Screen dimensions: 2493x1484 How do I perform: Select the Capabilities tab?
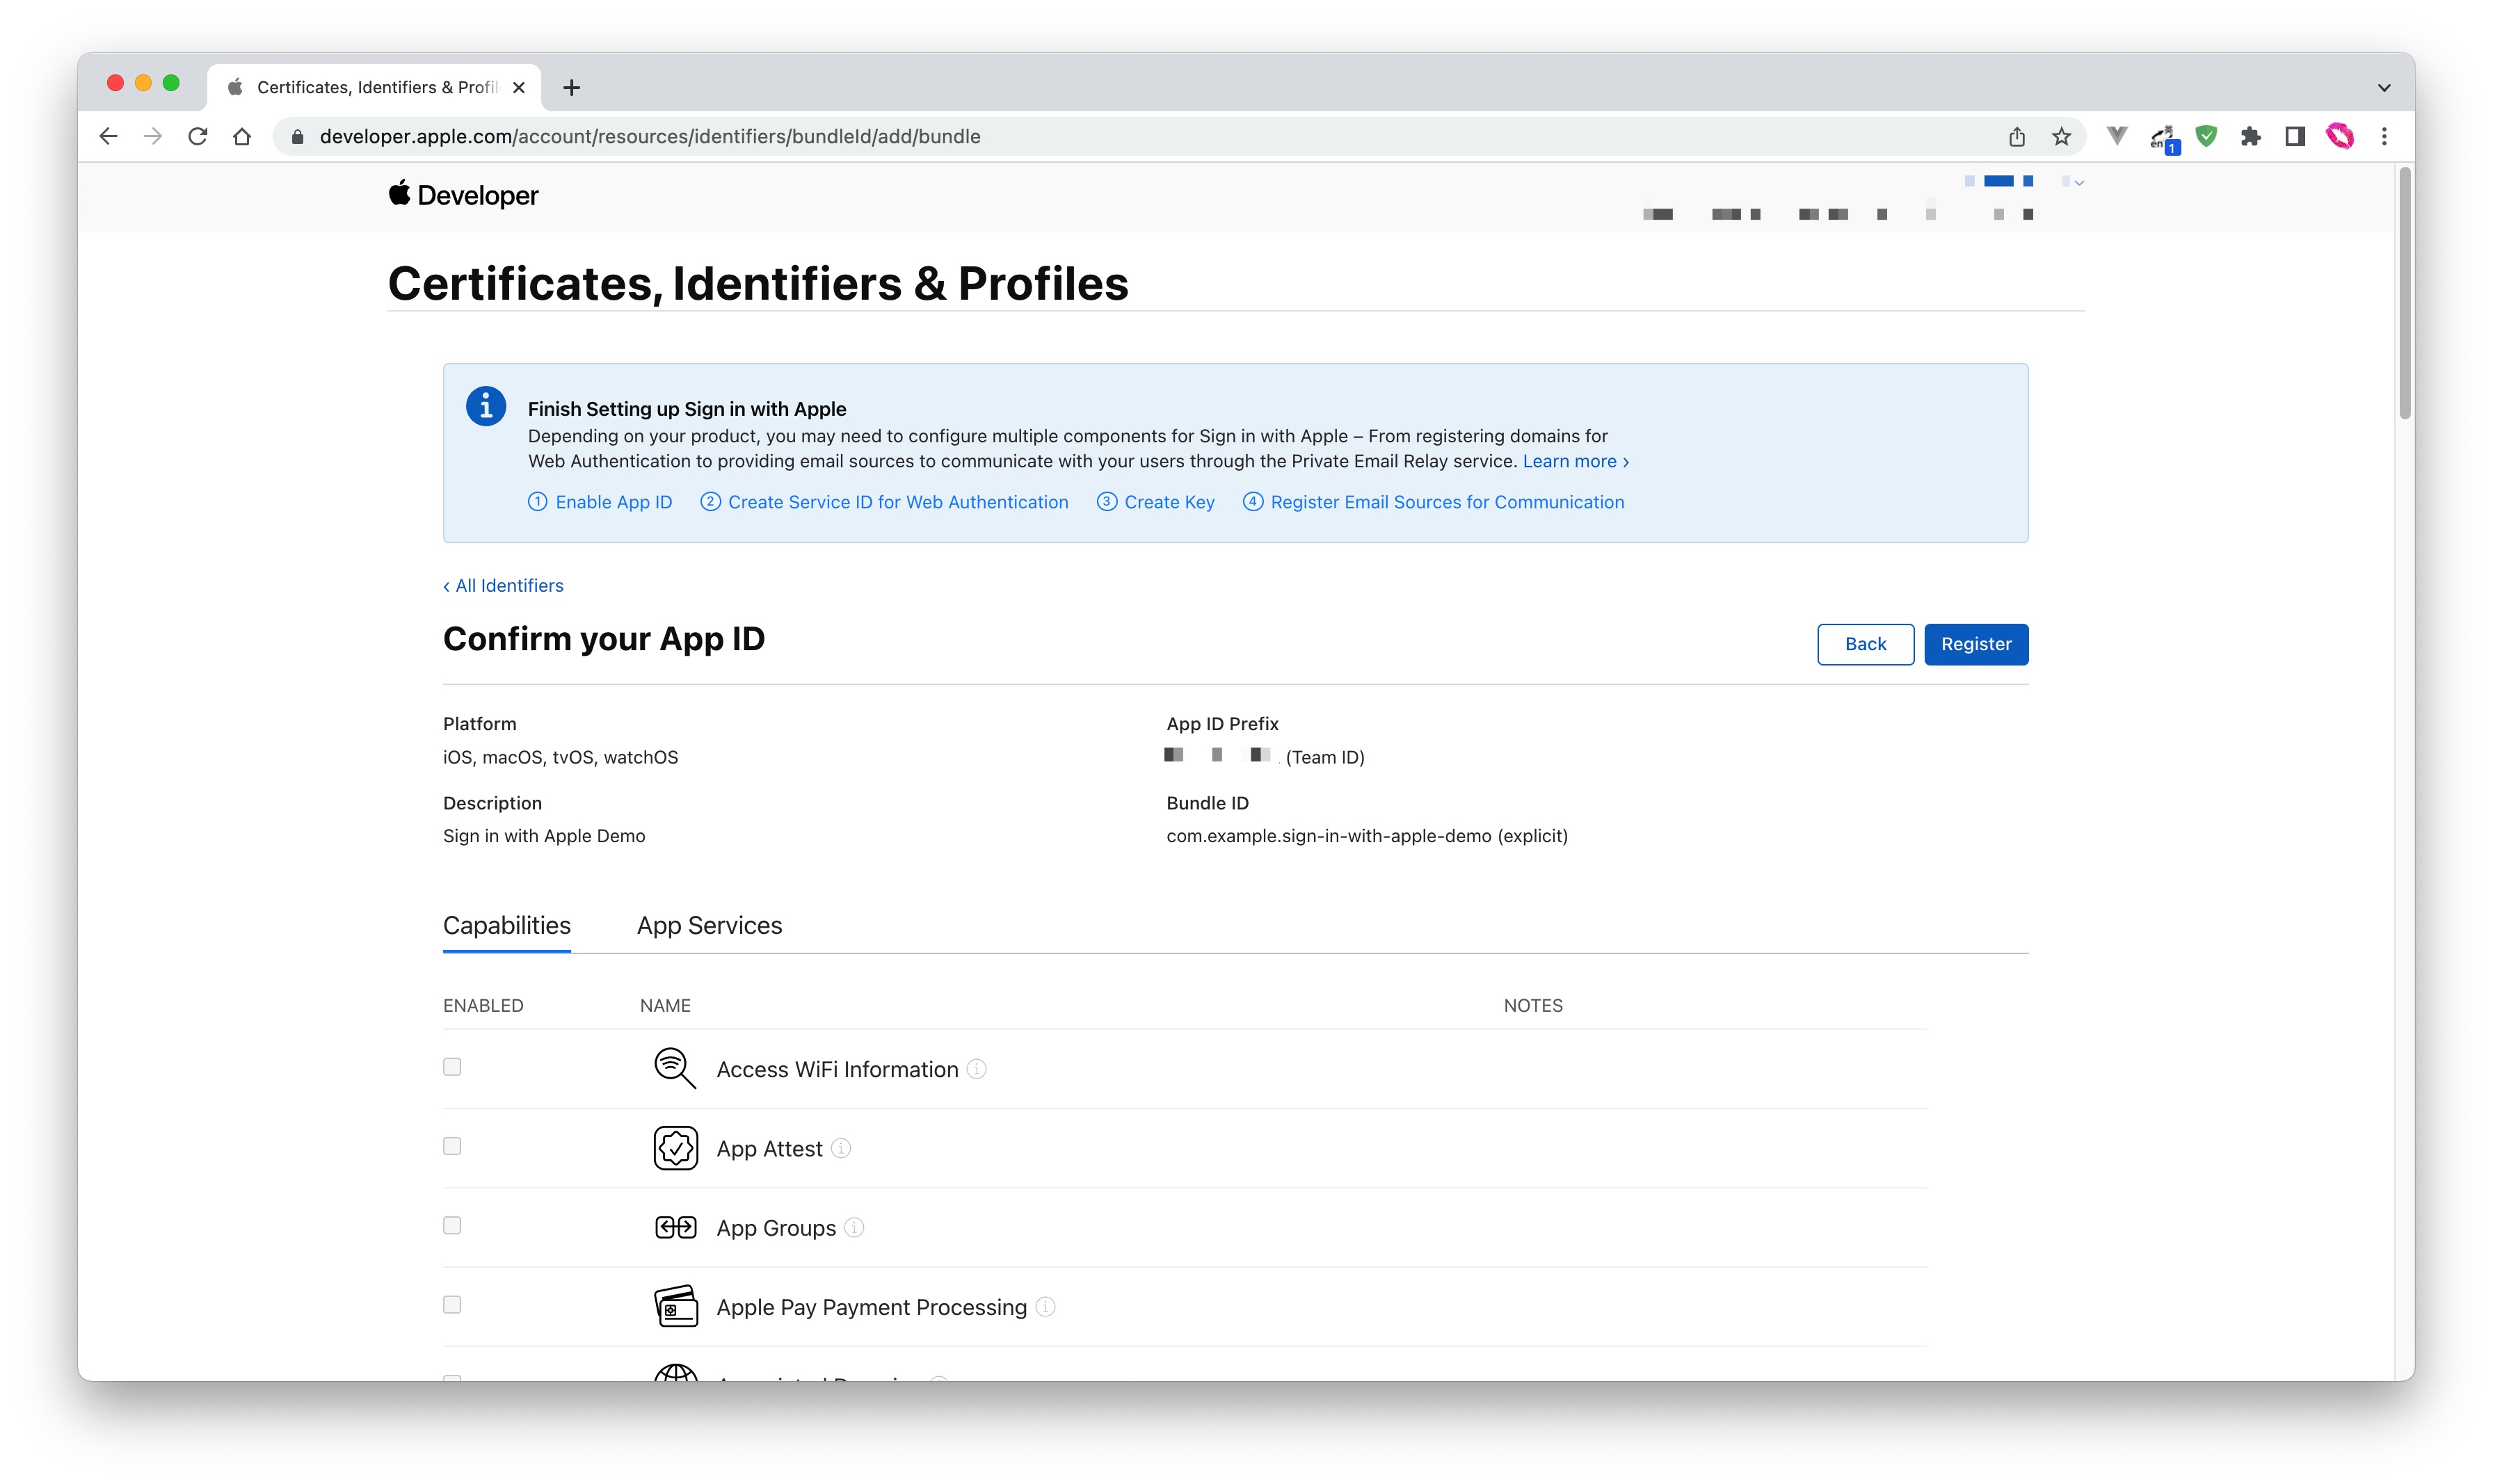click(x=506, y=925)
